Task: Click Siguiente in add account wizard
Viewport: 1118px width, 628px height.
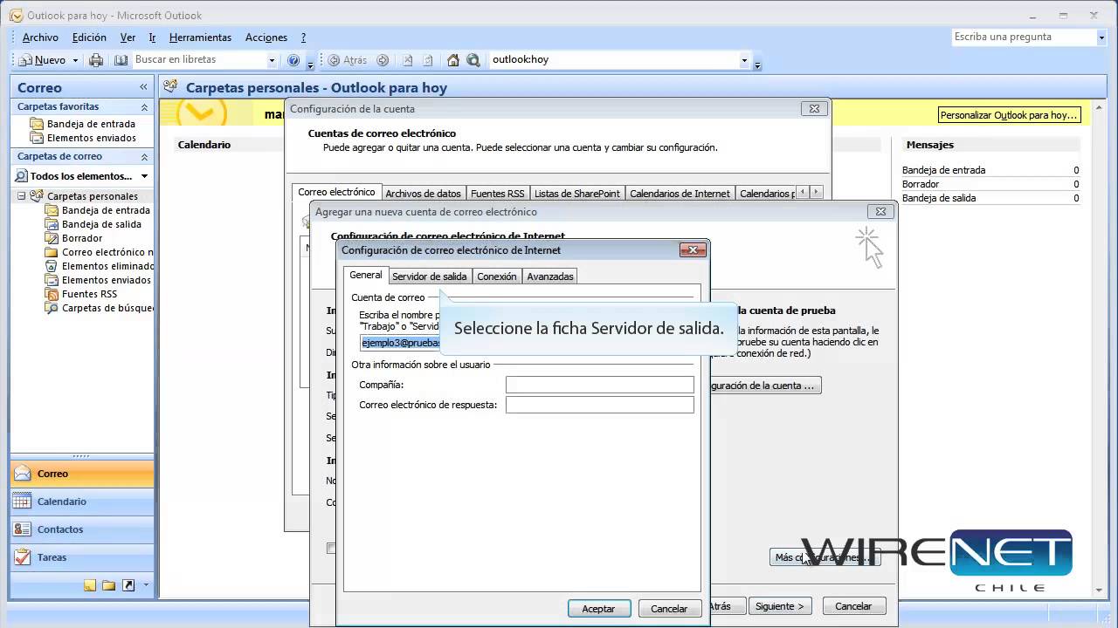Action: pyautogui.click(x=780, y=605)
